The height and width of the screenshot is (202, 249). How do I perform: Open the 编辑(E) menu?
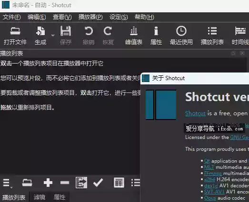(37, 17)
